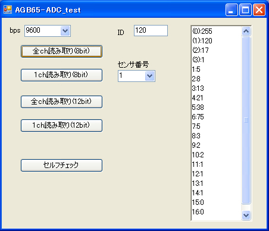The width and height of the screenshot is (269, 231).
Task: Select list row 5:38
Action: (217, 107)
